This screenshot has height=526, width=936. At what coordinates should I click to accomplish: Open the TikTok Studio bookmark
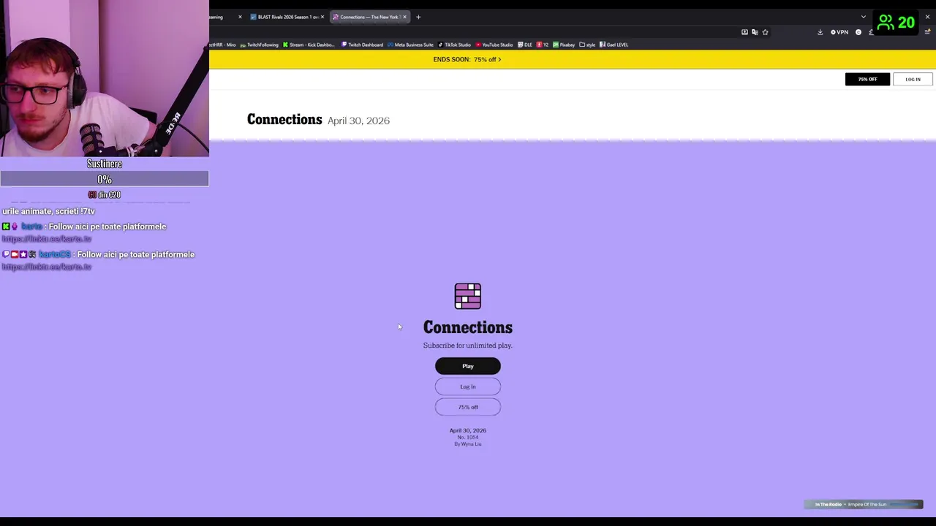click(x=455, y=45)
